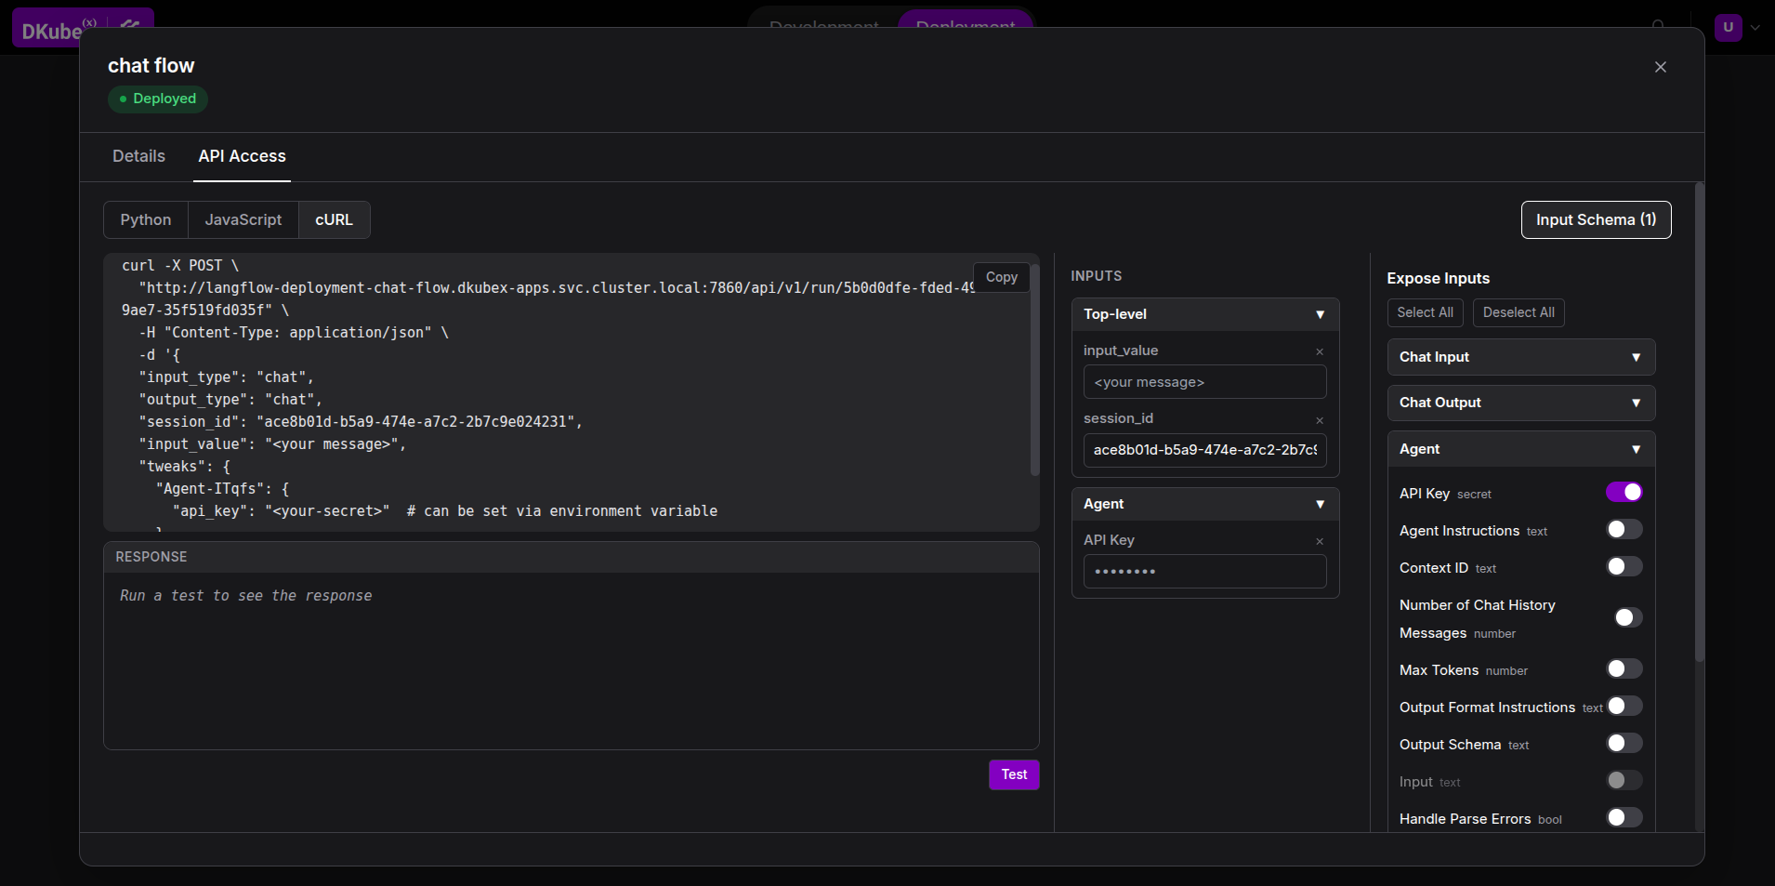Enable the Max Tokens toggle
1775x886 pixels.
(1624, 668)
